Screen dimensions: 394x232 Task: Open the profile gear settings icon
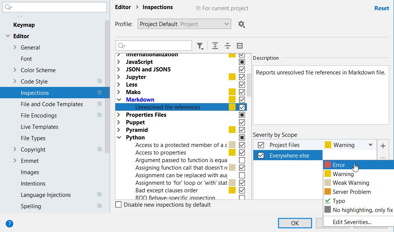click(241, 24)
